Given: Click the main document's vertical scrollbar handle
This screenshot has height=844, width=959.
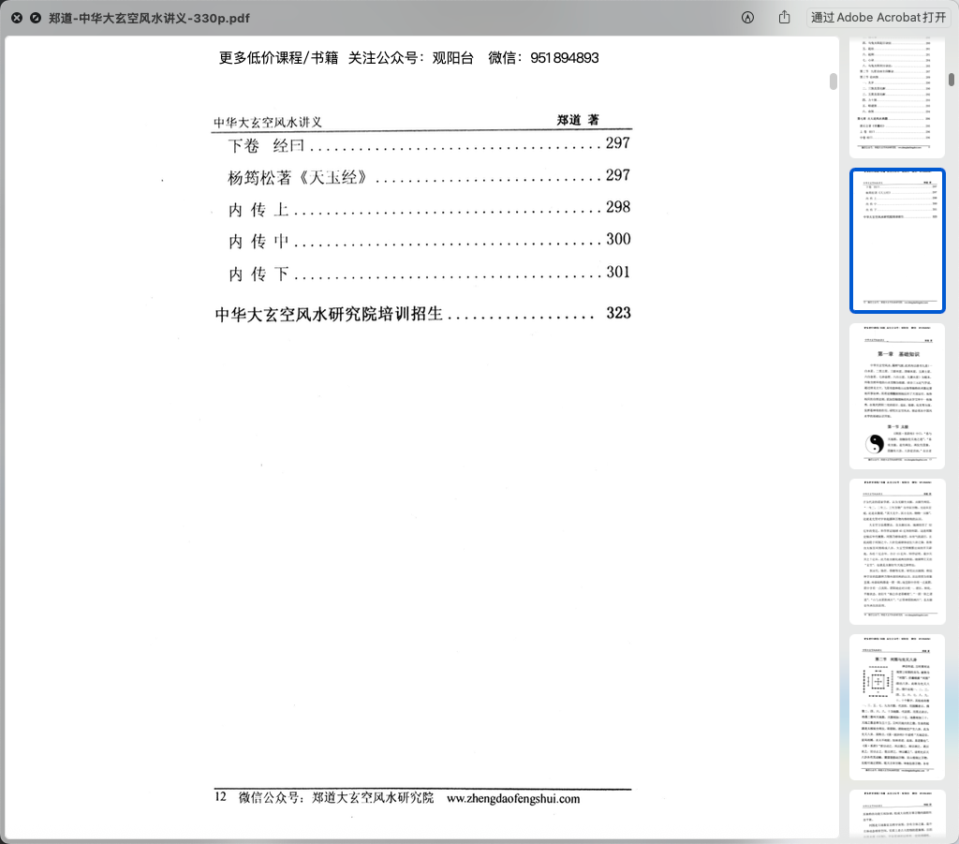Looking at the screenshot, I should click(x=833, y=80).
